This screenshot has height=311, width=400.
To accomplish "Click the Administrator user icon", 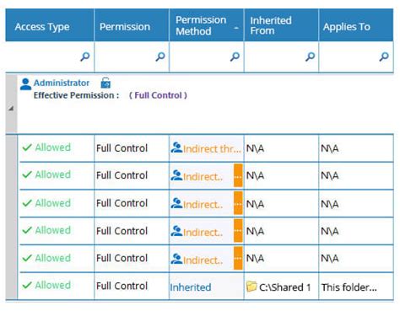I will (25, 84).
